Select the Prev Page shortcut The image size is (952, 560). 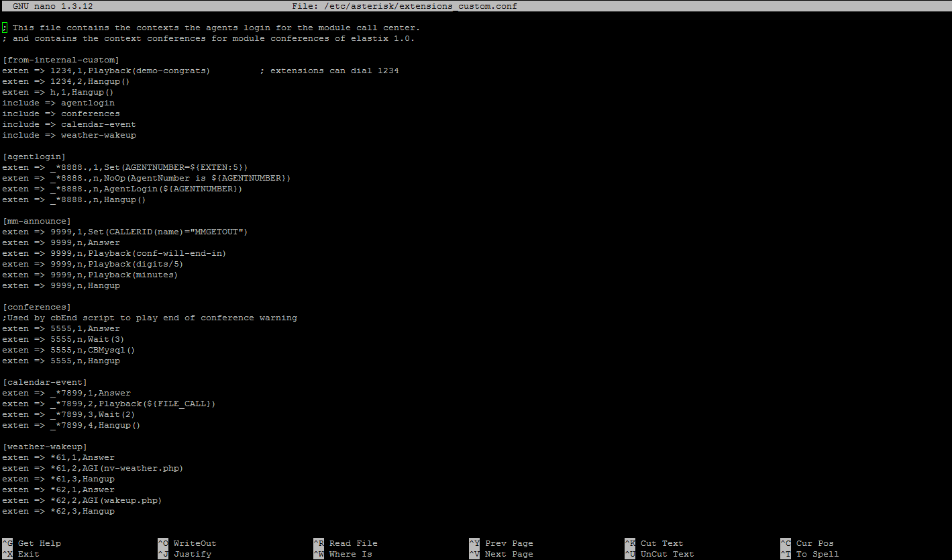[x=509, y=543]
